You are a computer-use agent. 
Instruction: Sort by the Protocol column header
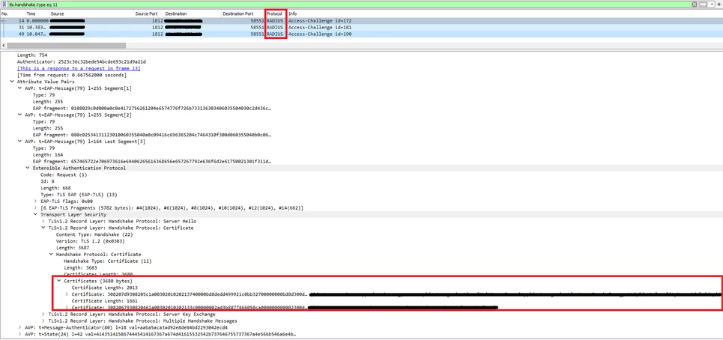tap(276, 13)
